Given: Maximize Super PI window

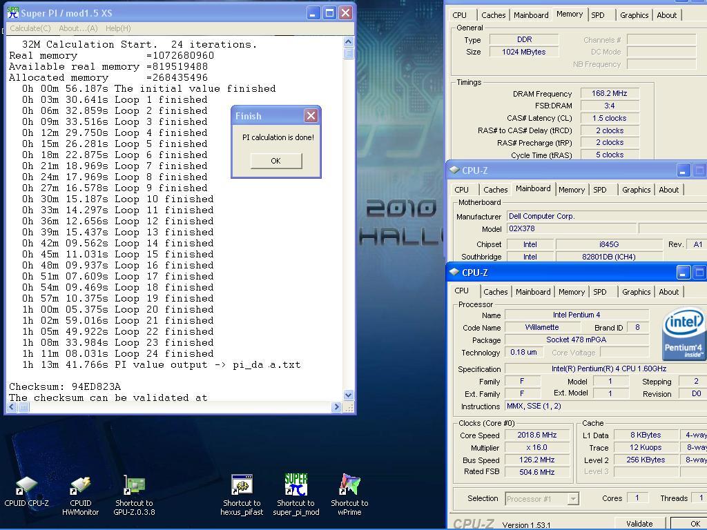Looking at the screenshot, I should 329,12.
